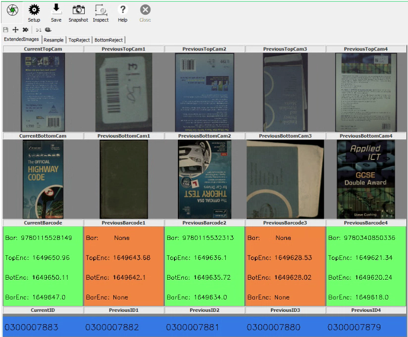The width and height of the screenshot is (408, 337).
Task: Click the PreviousBottomCam1 dark book image
Action: click(124, 179)
